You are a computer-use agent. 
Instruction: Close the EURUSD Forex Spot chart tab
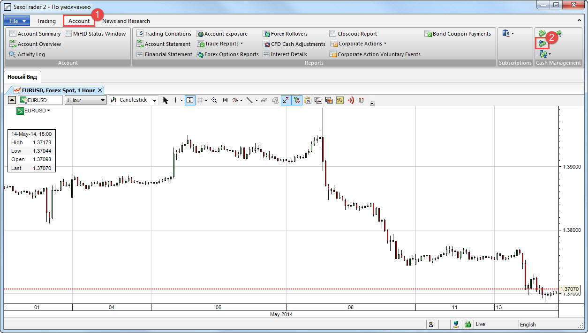pos(100,90)
